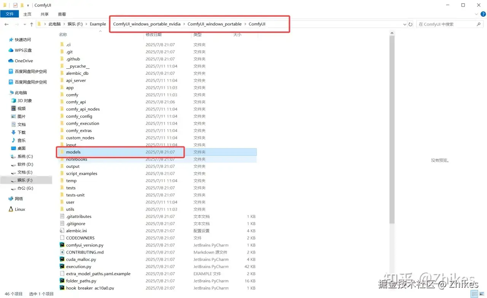Select the models folder row

pos(157,152)
